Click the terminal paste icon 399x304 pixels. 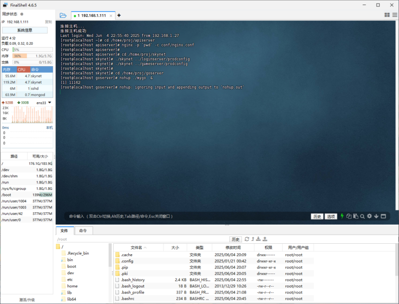[x=356, y=216]
